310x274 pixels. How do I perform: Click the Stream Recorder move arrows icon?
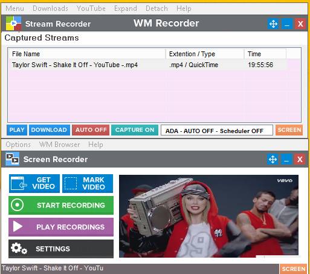point(273,24)
